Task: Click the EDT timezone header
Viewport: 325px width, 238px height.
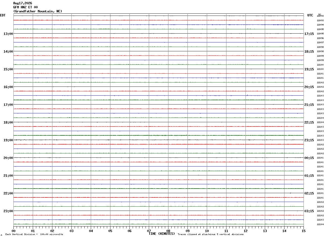Action: 3,15
